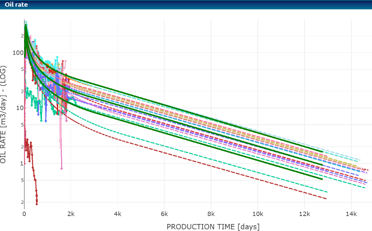Select the 2k tick on the x-axis
The height and width of the screenshot is (231, 372).
70,214
